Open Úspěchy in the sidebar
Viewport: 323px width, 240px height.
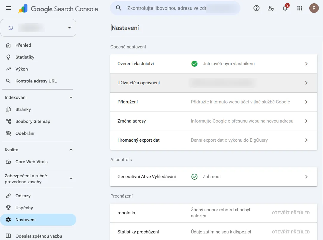[x=38, y=208]
